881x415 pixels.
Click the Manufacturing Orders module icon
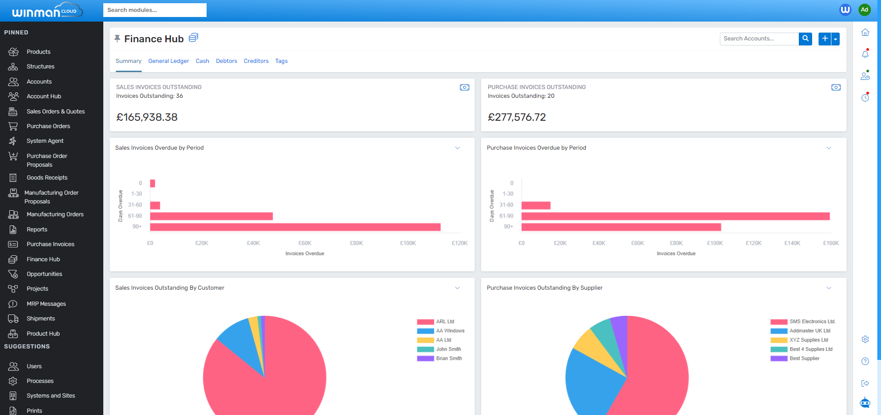point(13,214)
